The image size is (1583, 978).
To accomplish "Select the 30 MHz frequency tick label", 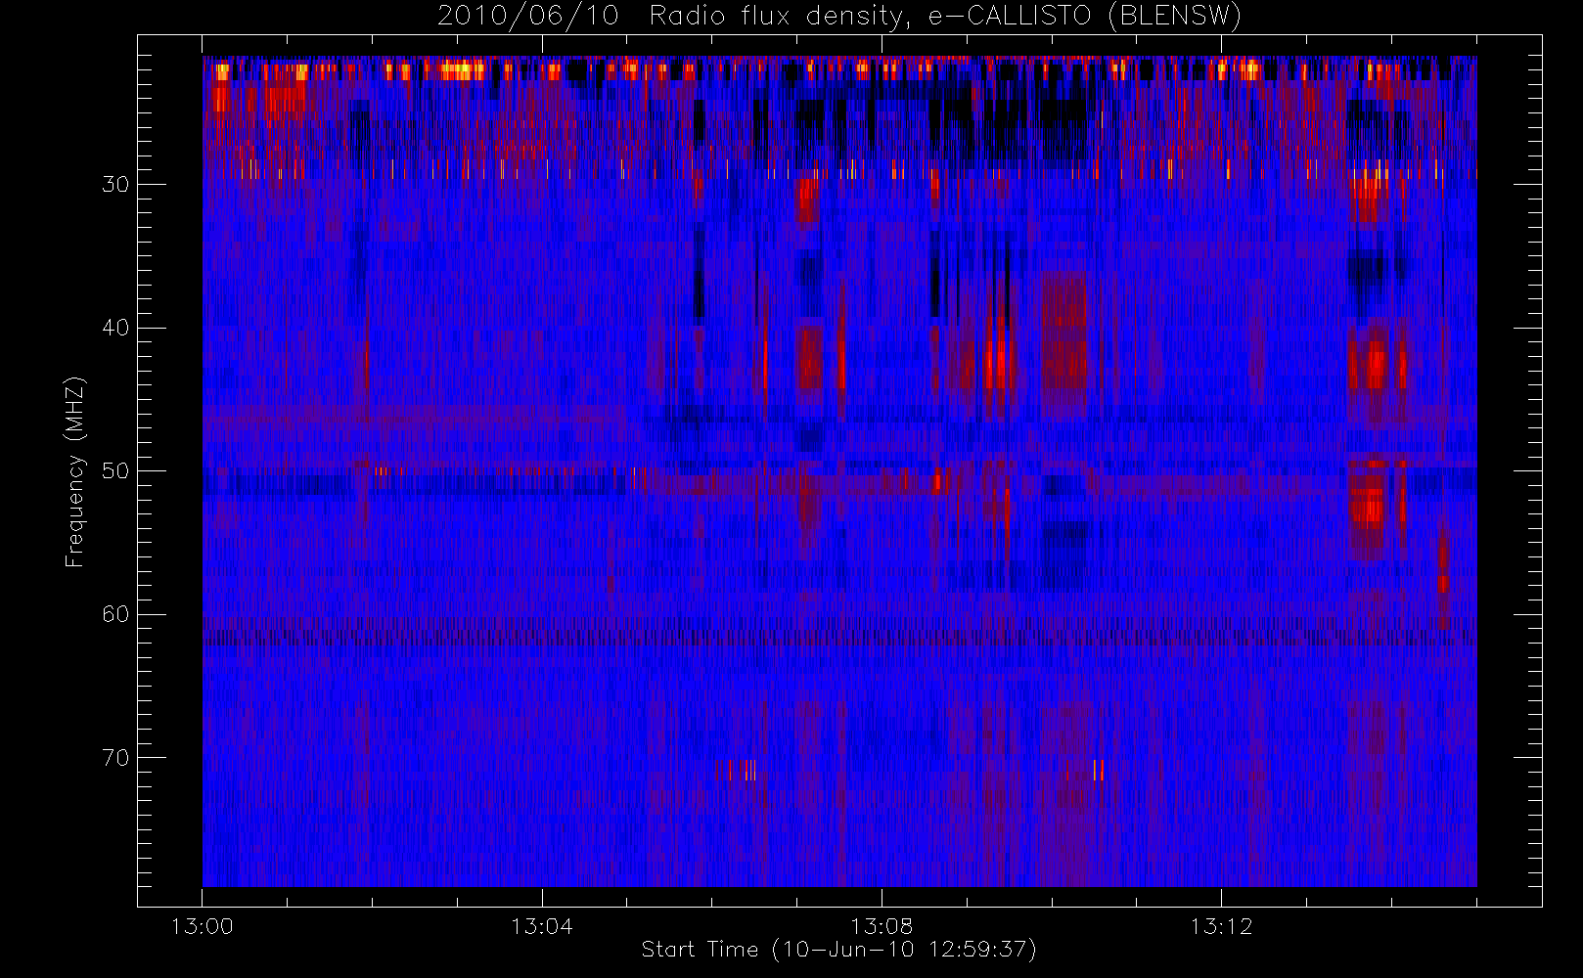I will 115,184.
